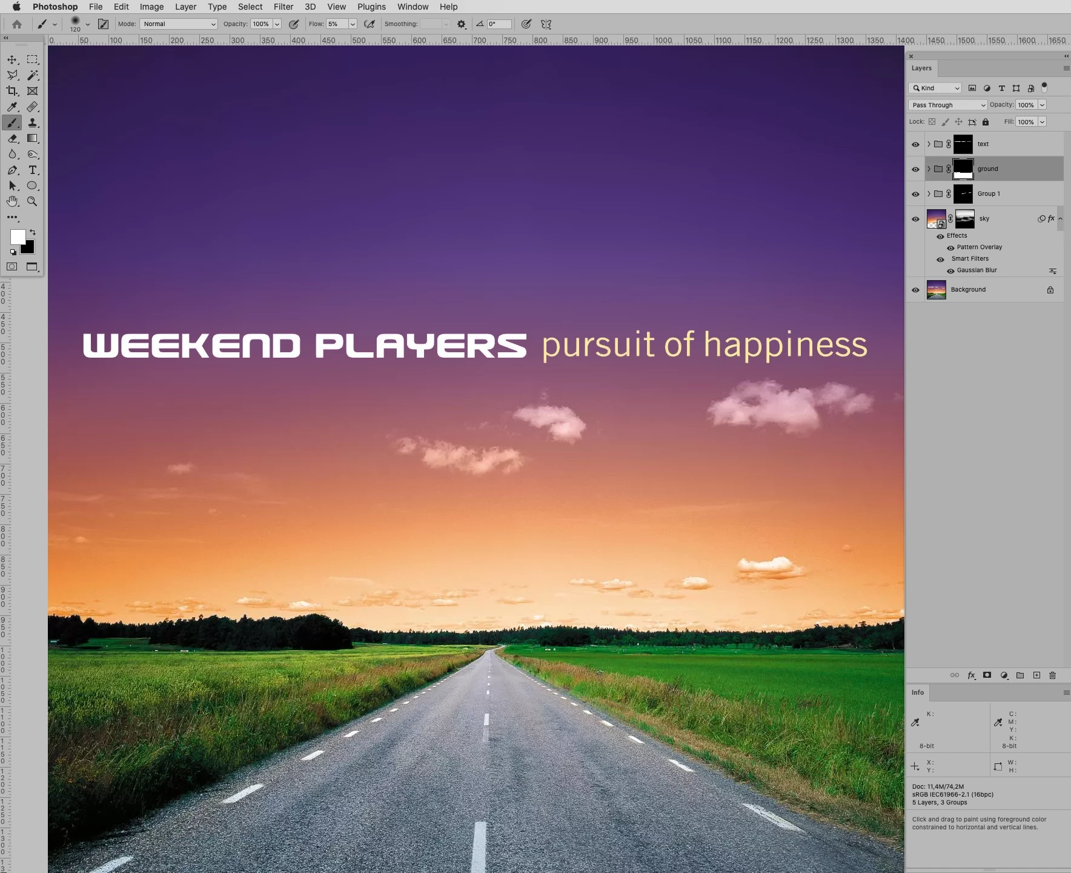Open brush Opacity slider dropdown arrow

pyautogui.click(x=277, y=24)
